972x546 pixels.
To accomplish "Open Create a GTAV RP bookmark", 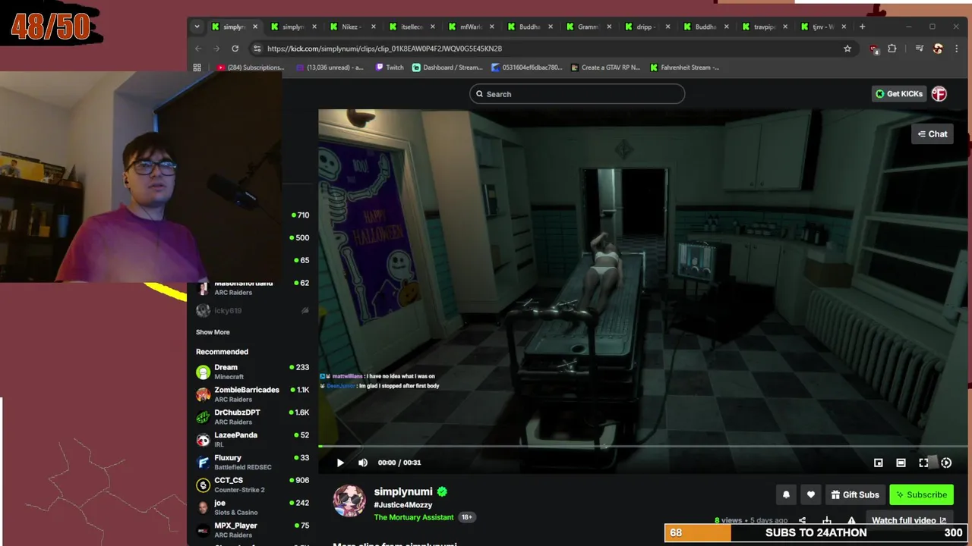I will coord(605,67).
